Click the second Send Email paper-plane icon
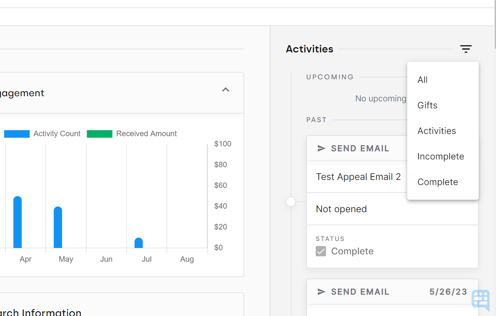This screenshot has width=496, height=316. pos(321,292)
